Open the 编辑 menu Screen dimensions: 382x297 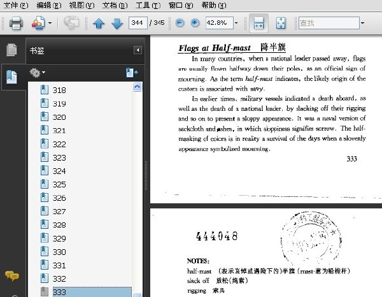click(x=49, y=5)
